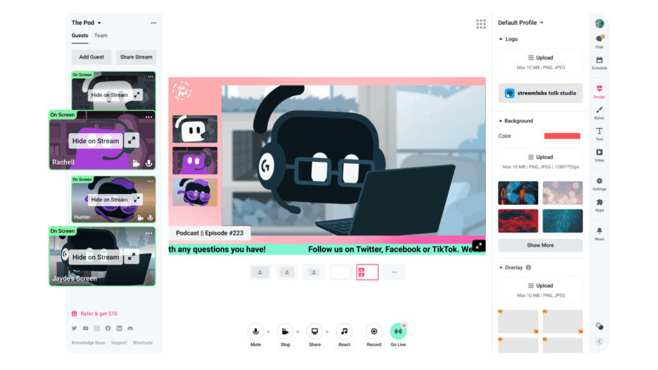The width and height of the screenshot is (658, 370).
Task: Click the Share Stream button
Action: (x=136, y=57)
